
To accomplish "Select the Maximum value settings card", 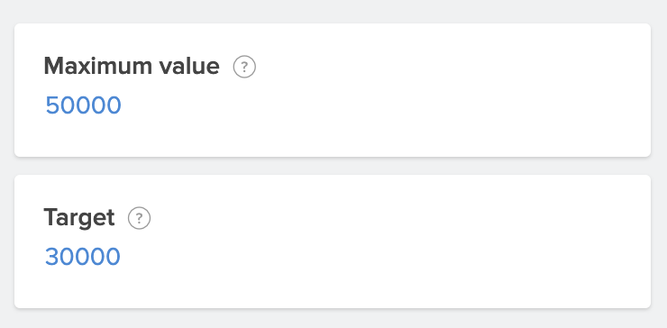I will click(333, 90).
